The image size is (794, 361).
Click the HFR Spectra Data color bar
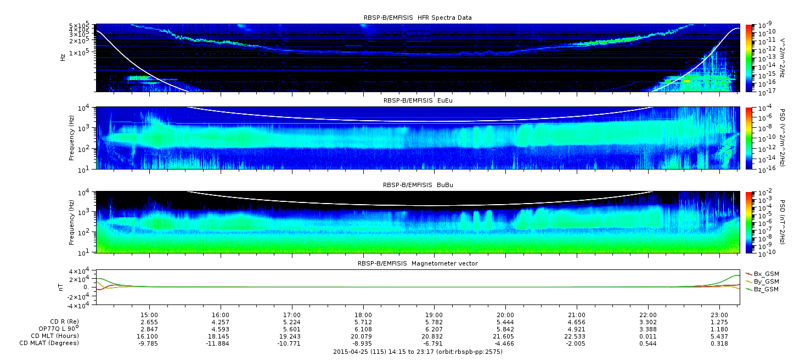(x=748, y=58)
